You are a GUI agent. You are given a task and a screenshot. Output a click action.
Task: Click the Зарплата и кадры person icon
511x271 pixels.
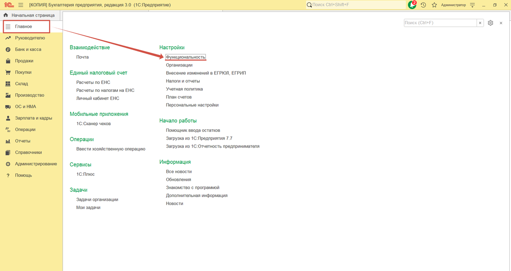(x=8, y=118)
